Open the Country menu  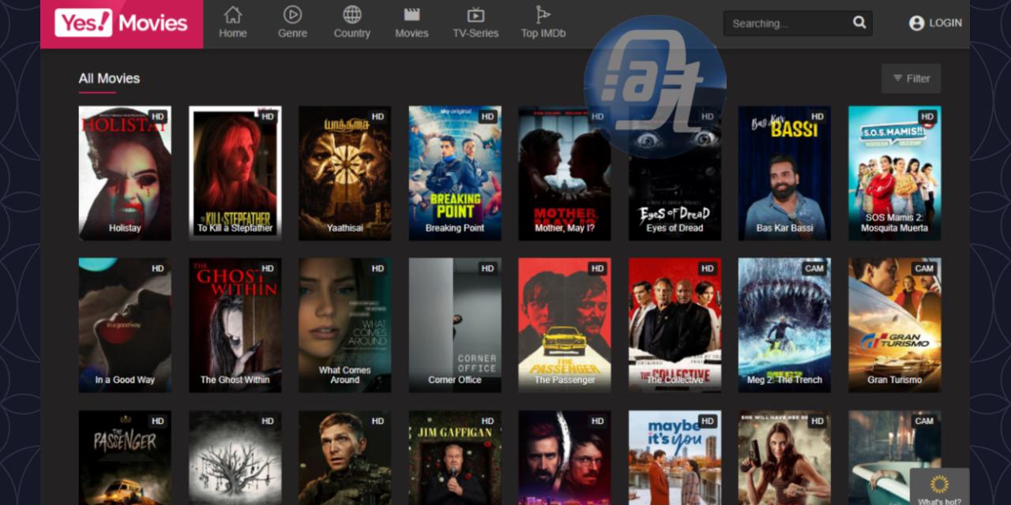point(352,23)
